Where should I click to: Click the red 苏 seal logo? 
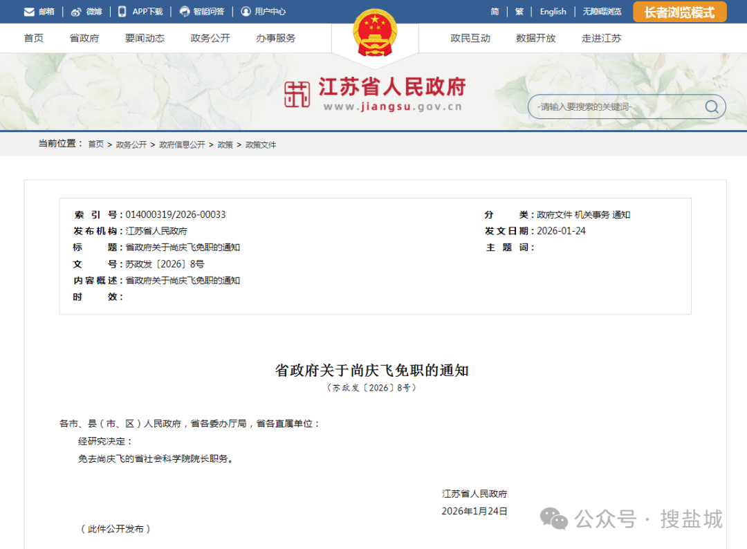[297, 94]
